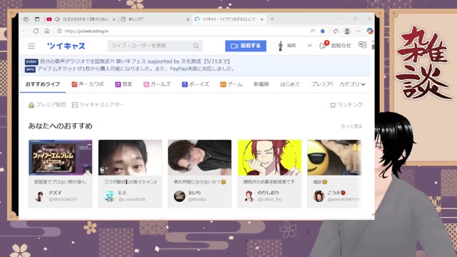Viewport: 457px width, 257px height.
Task: Close the ツイキャス browser tab
Action: (262, 19)
